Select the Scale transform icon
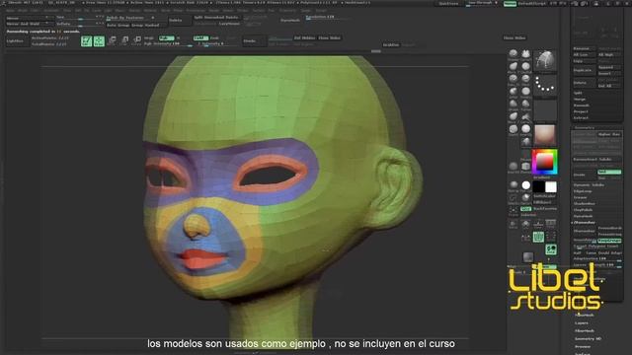632x355 pixels. point(124,40)
